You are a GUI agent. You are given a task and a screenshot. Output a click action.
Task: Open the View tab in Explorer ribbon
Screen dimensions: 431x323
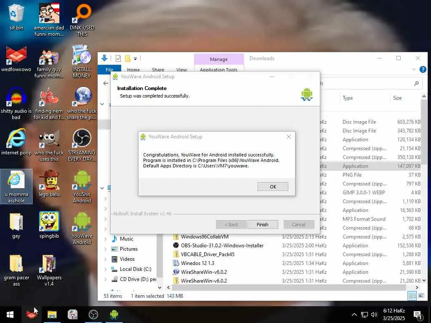[x=181, y=70]
